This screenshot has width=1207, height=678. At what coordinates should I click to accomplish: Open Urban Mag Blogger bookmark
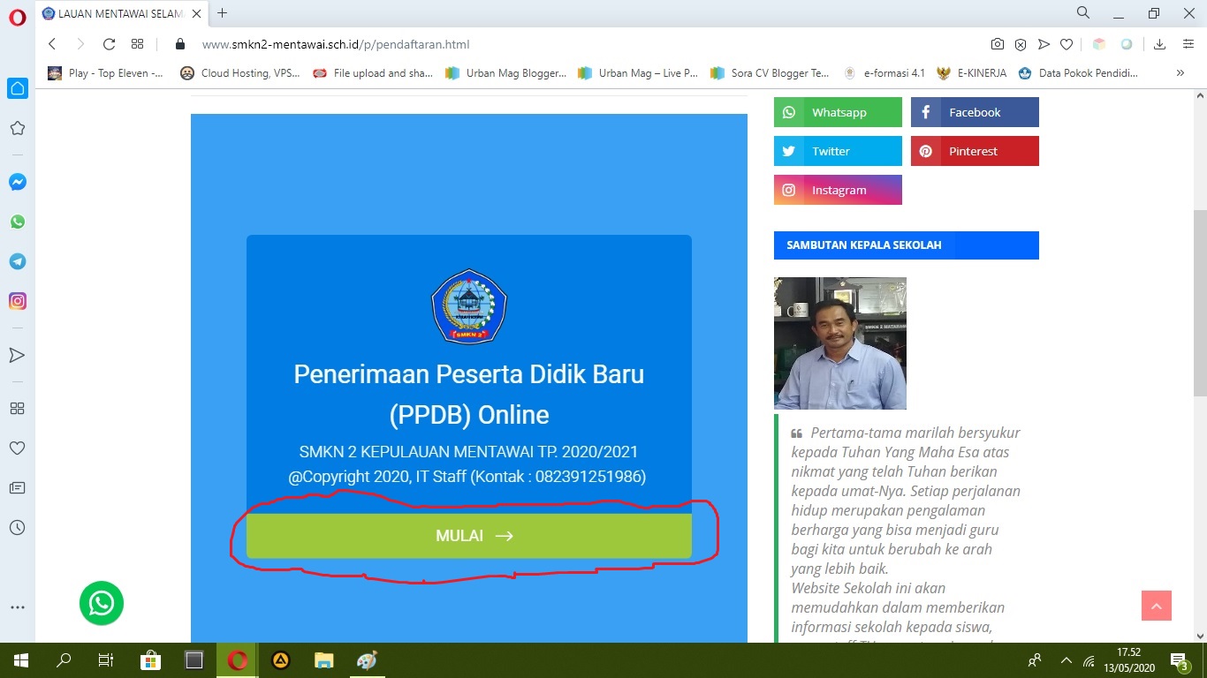click(x=505, y=73)
